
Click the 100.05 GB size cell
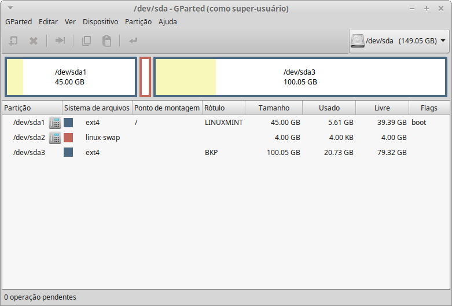[284, 153]
